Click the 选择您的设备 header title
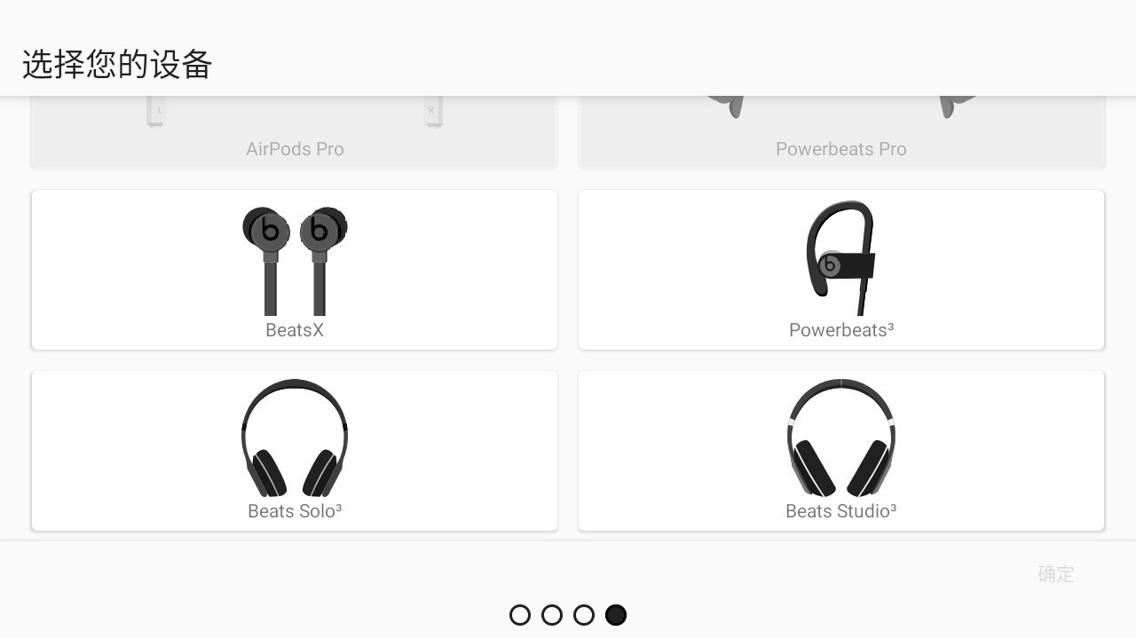Screen dimensions: 1136x639 point(117,65)
